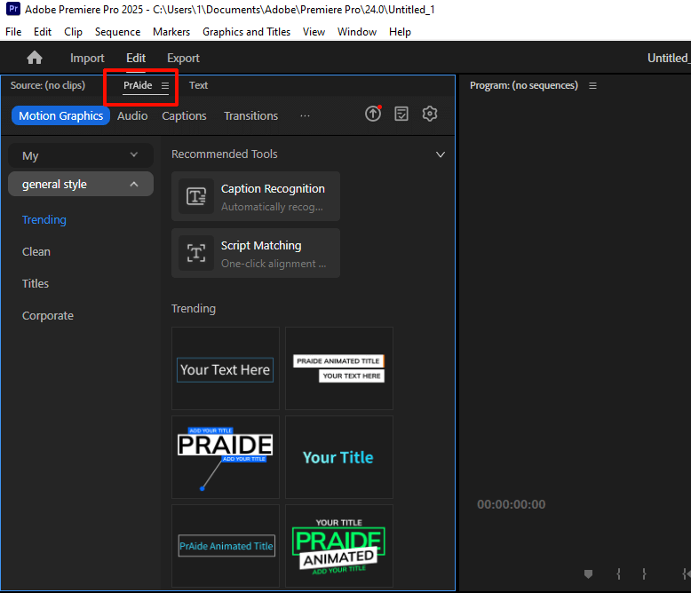Open the Window menu

tap(357, 32)
